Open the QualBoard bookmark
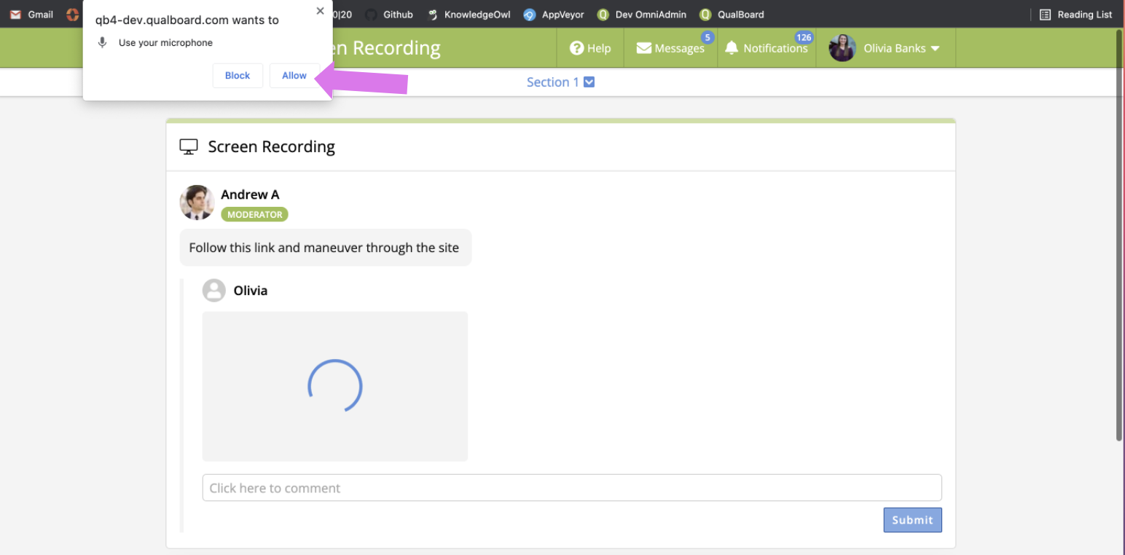Image resolution: width=1125 pixels, height=555 pixels. (732, 15)
